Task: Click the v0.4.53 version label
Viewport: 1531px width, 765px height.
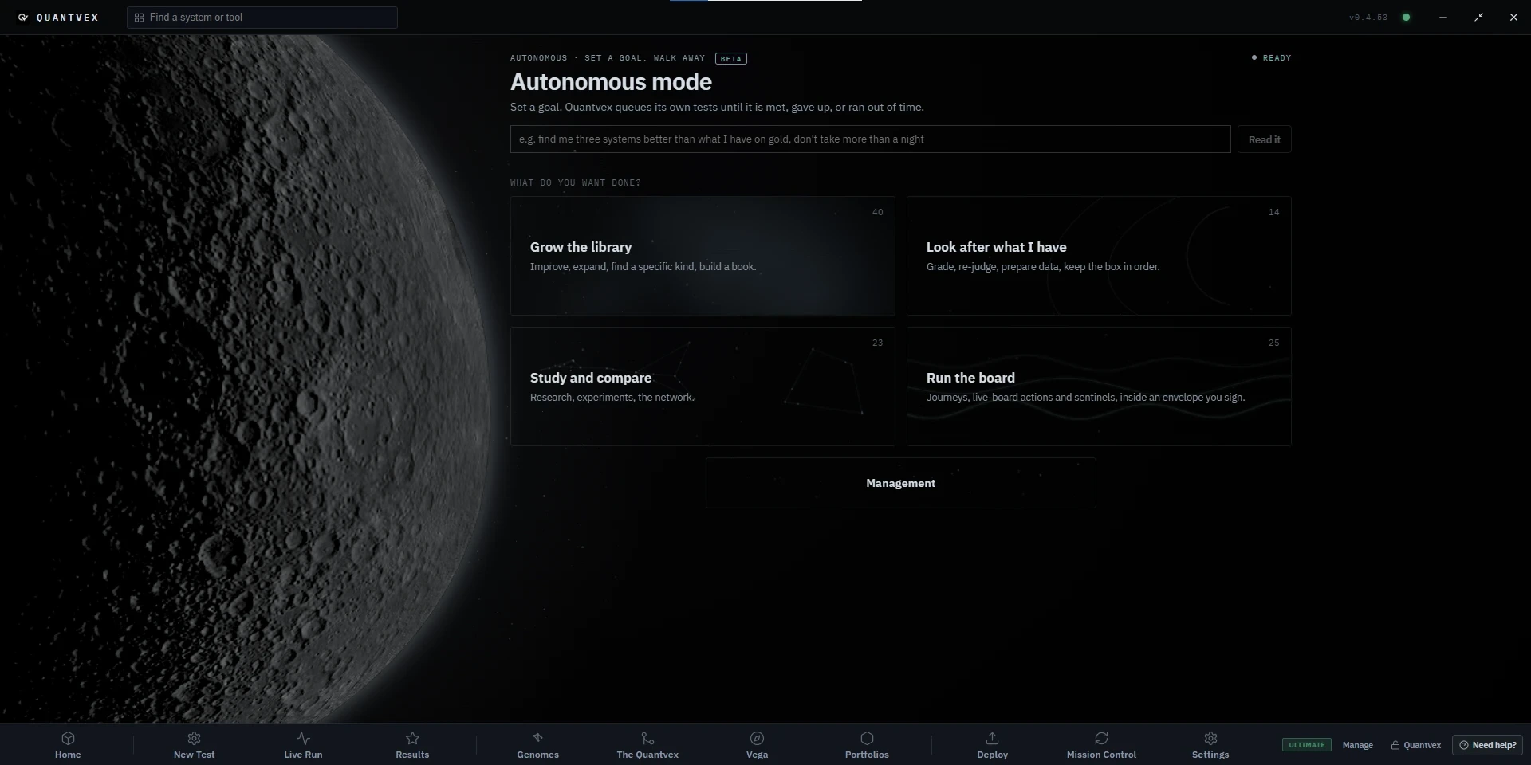Action: (1368, 17)
